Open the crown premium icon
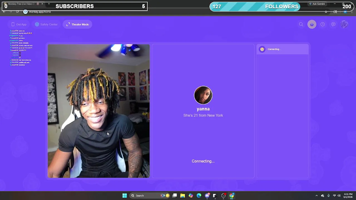This screenshot has height=200, width=356. click(x=312, y=24)
